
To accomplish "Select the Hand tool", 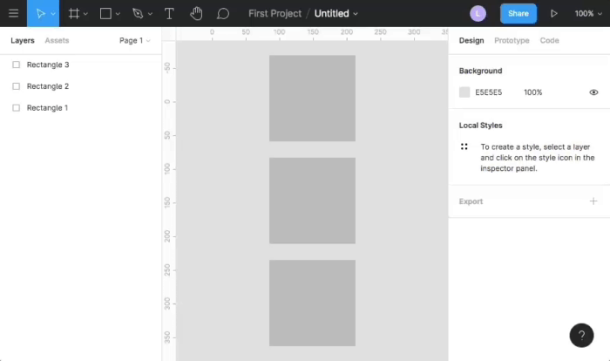I will point(196,13).
